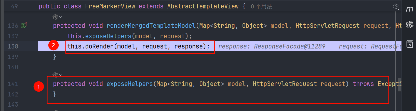Image resolution: width=416 pixels, height=111 pixels.
Task: Click implements-method gutter icon on line 136
Action: 24,25
